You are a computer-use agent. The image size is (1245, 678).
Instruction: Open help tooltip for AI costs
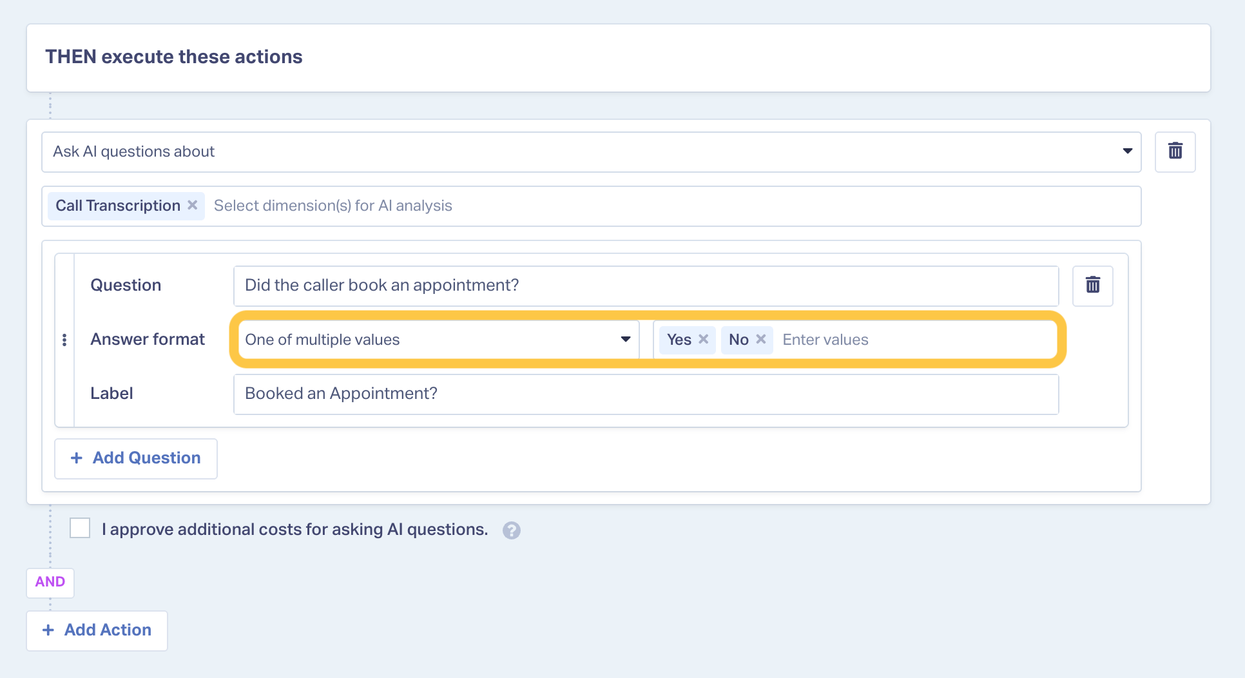[x=512, y=530]
